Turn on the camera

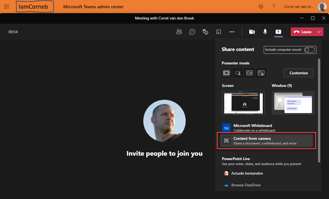252,32
